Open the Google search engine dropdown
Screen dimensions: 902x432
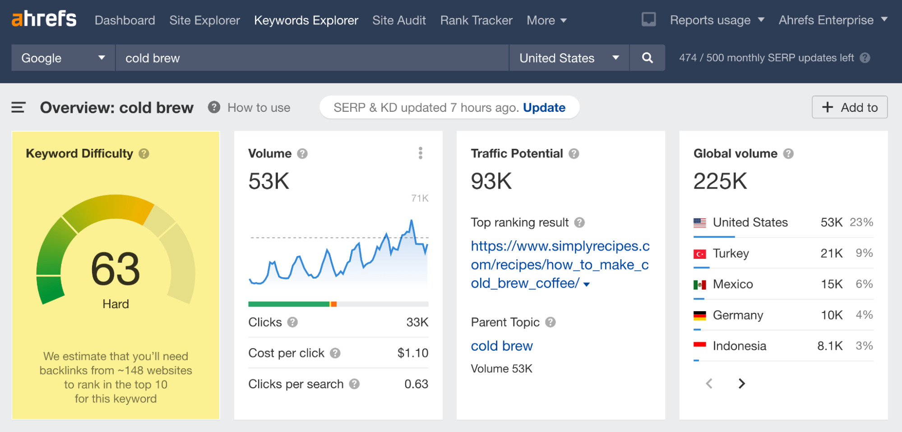pos(63,58)
